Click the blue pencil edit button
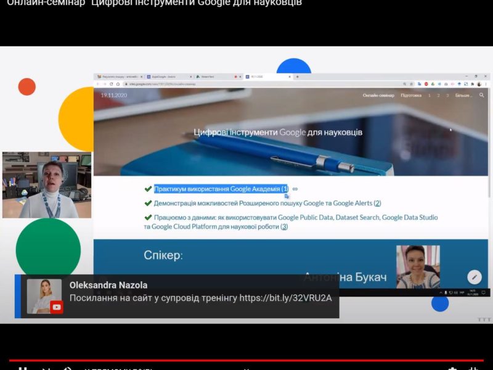Viewport: 493px width, 370px height. 474,277
